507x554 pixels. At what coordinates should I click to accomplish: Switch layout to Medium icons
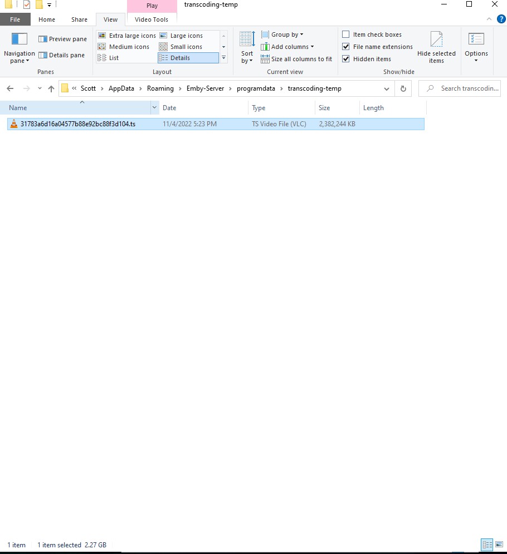pyautogui.click(x=124, y=47)
